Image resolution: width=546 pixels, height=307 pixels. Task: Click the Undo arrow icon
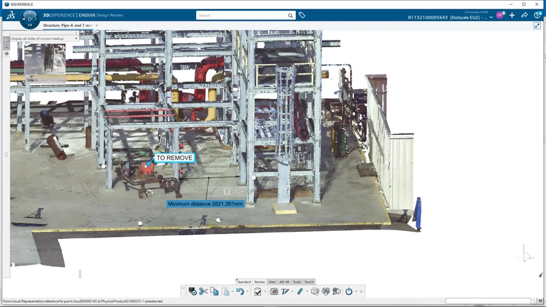click(x=240, y=291)
